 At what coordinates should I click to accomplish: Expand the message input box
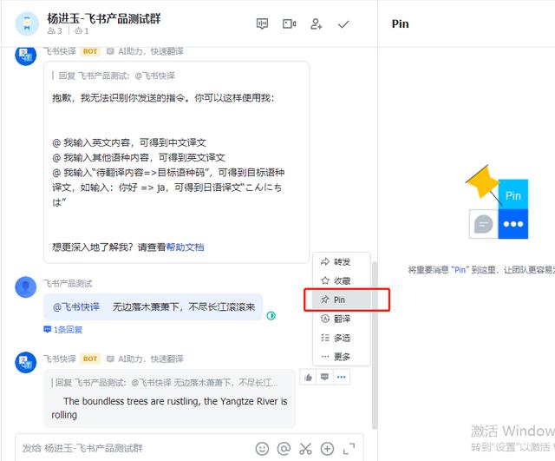[349, 449]
